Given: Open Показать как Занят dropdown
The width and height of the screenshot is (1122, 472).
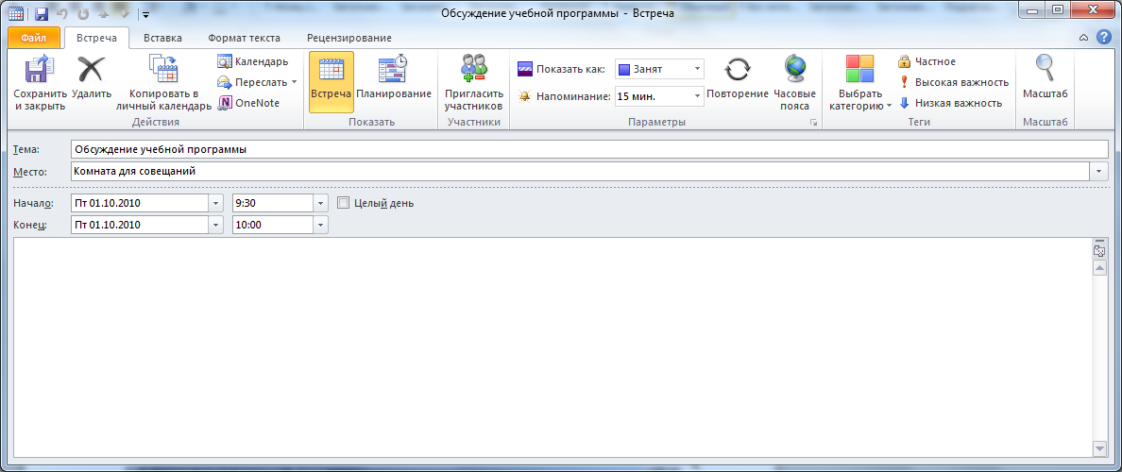Looking at the screenshot, I should click(697, 69).
